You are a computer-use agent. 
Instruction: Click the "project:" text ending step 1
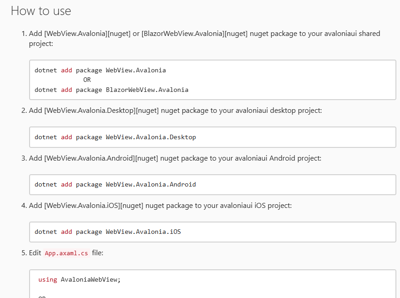[41, 44]
